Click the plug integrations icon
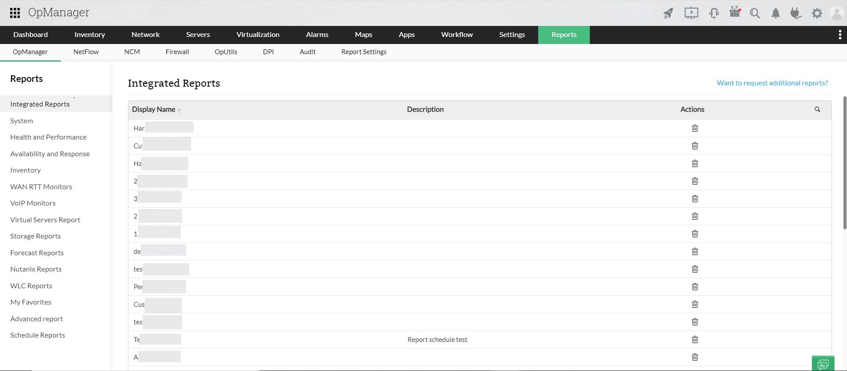847x371 pixels. (796, 14)
